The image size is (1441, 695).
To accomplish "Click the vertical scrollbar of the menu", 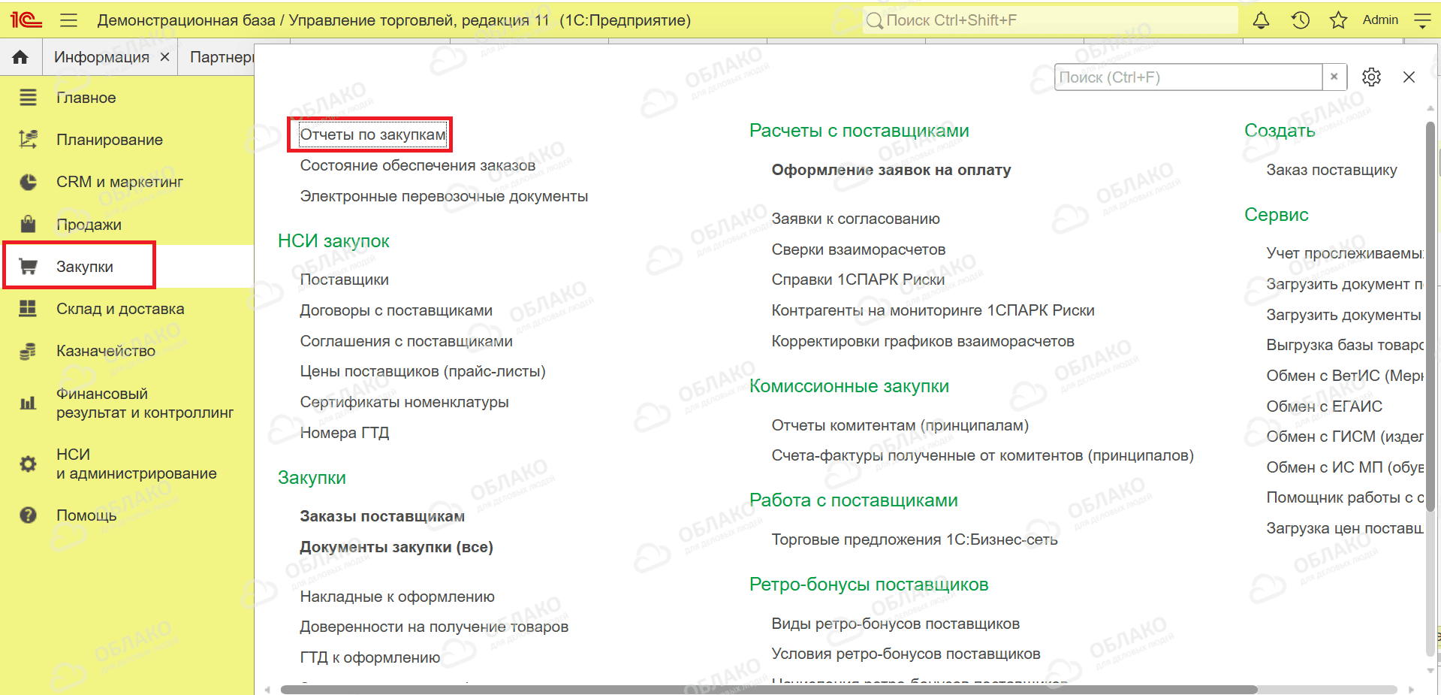I will click(1430, 316).
